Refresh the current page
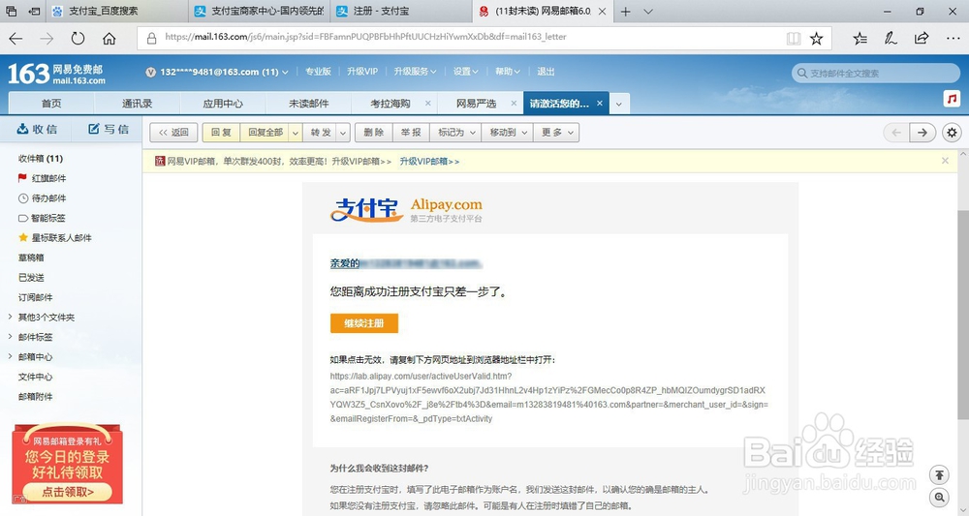The image size is (969, 516). point(78,39)
